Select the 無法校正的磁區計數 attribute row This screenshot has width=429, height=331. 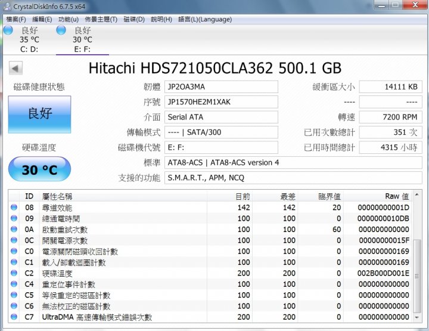click(x=210, y=306)
